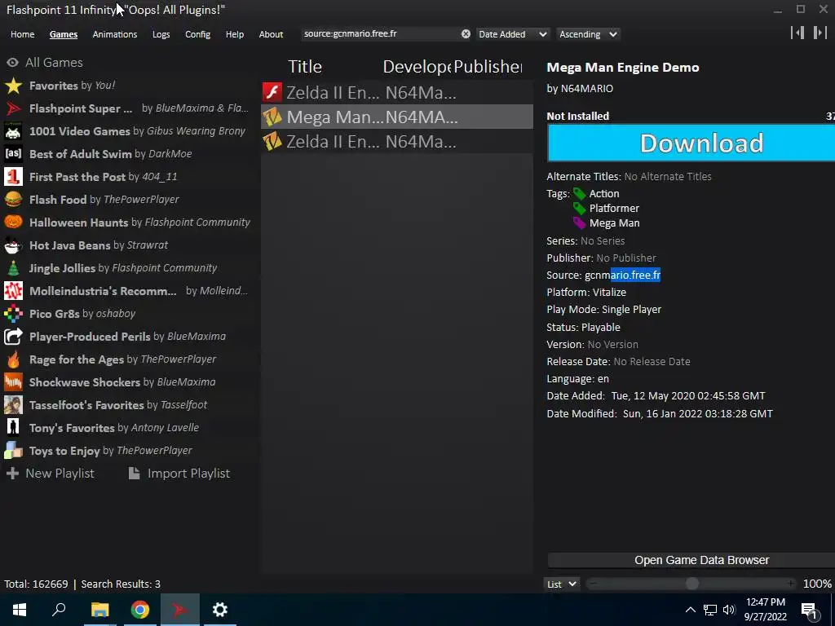Click the Source value gcnmario.free.fr
This screenshot has width=835, height=626.
coord(622,276)
